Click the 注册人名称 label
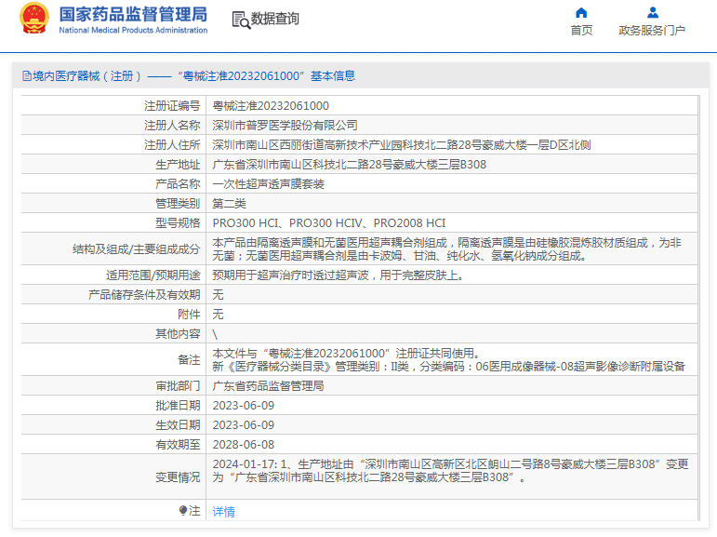717x537 pixels. pyautogui.click(x=172, y=126)
